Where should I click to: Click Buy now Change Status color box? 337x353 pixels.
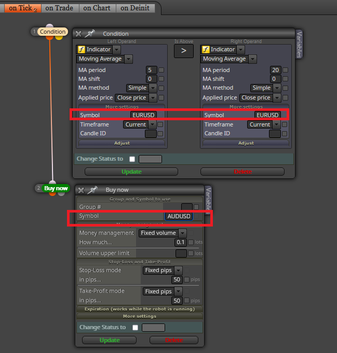pos(153,328)
